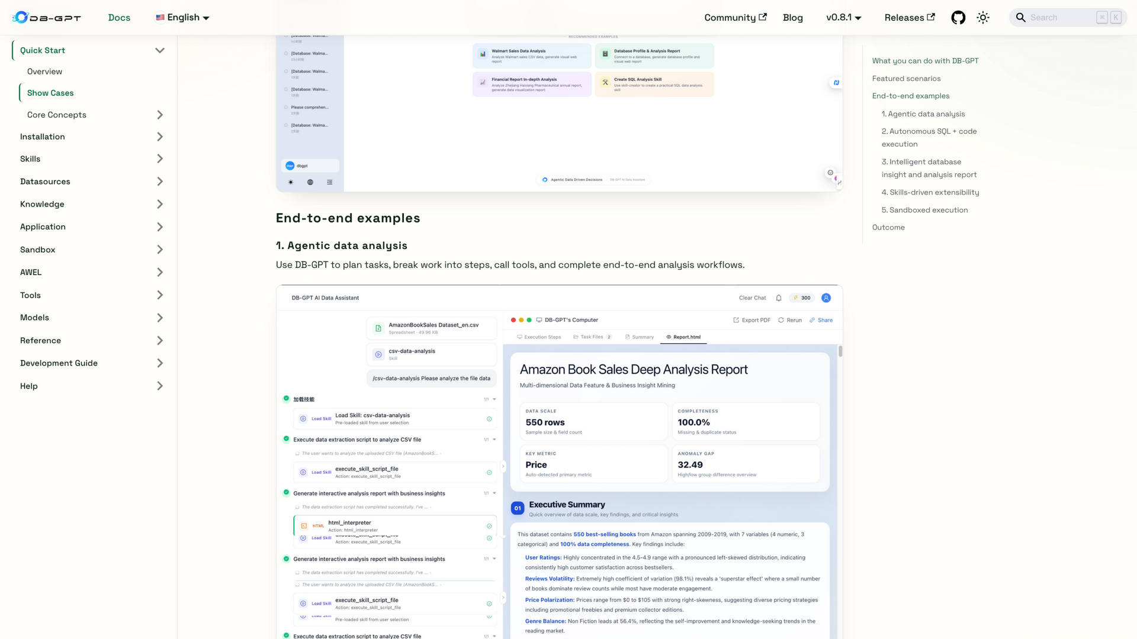Expand the Skills section
The image size is (1137, 639).
159,159
